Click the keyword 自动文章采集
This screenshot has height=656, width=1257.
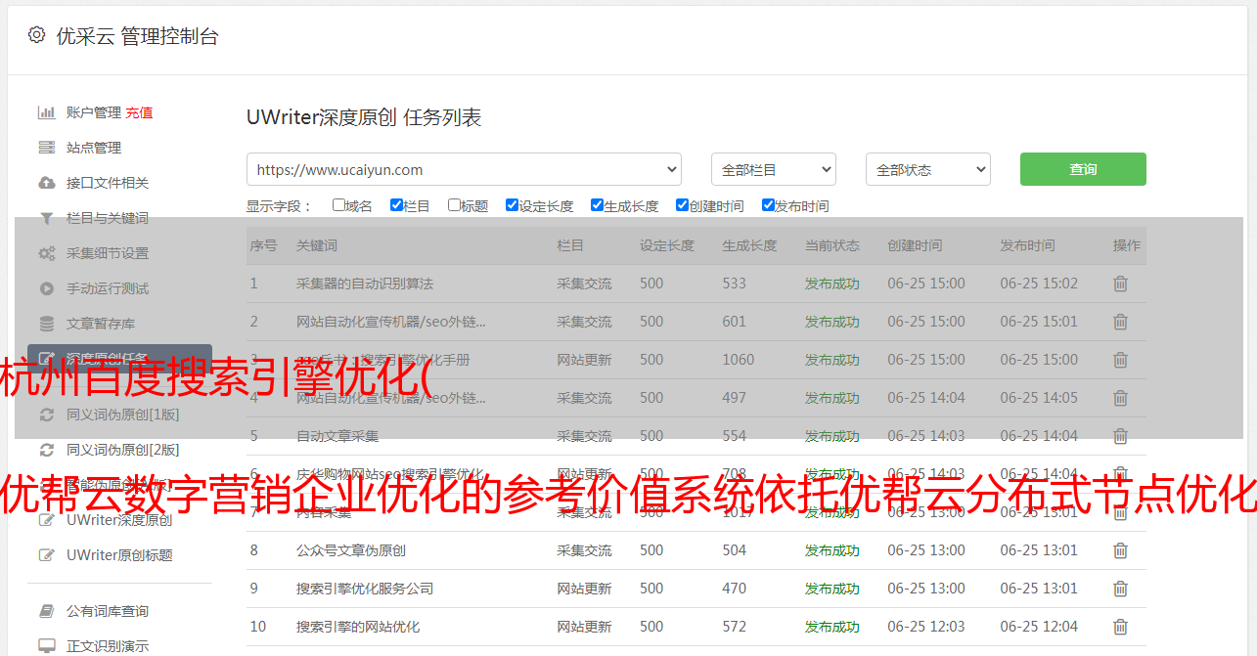pyautogui.click(x=337, y=436)
